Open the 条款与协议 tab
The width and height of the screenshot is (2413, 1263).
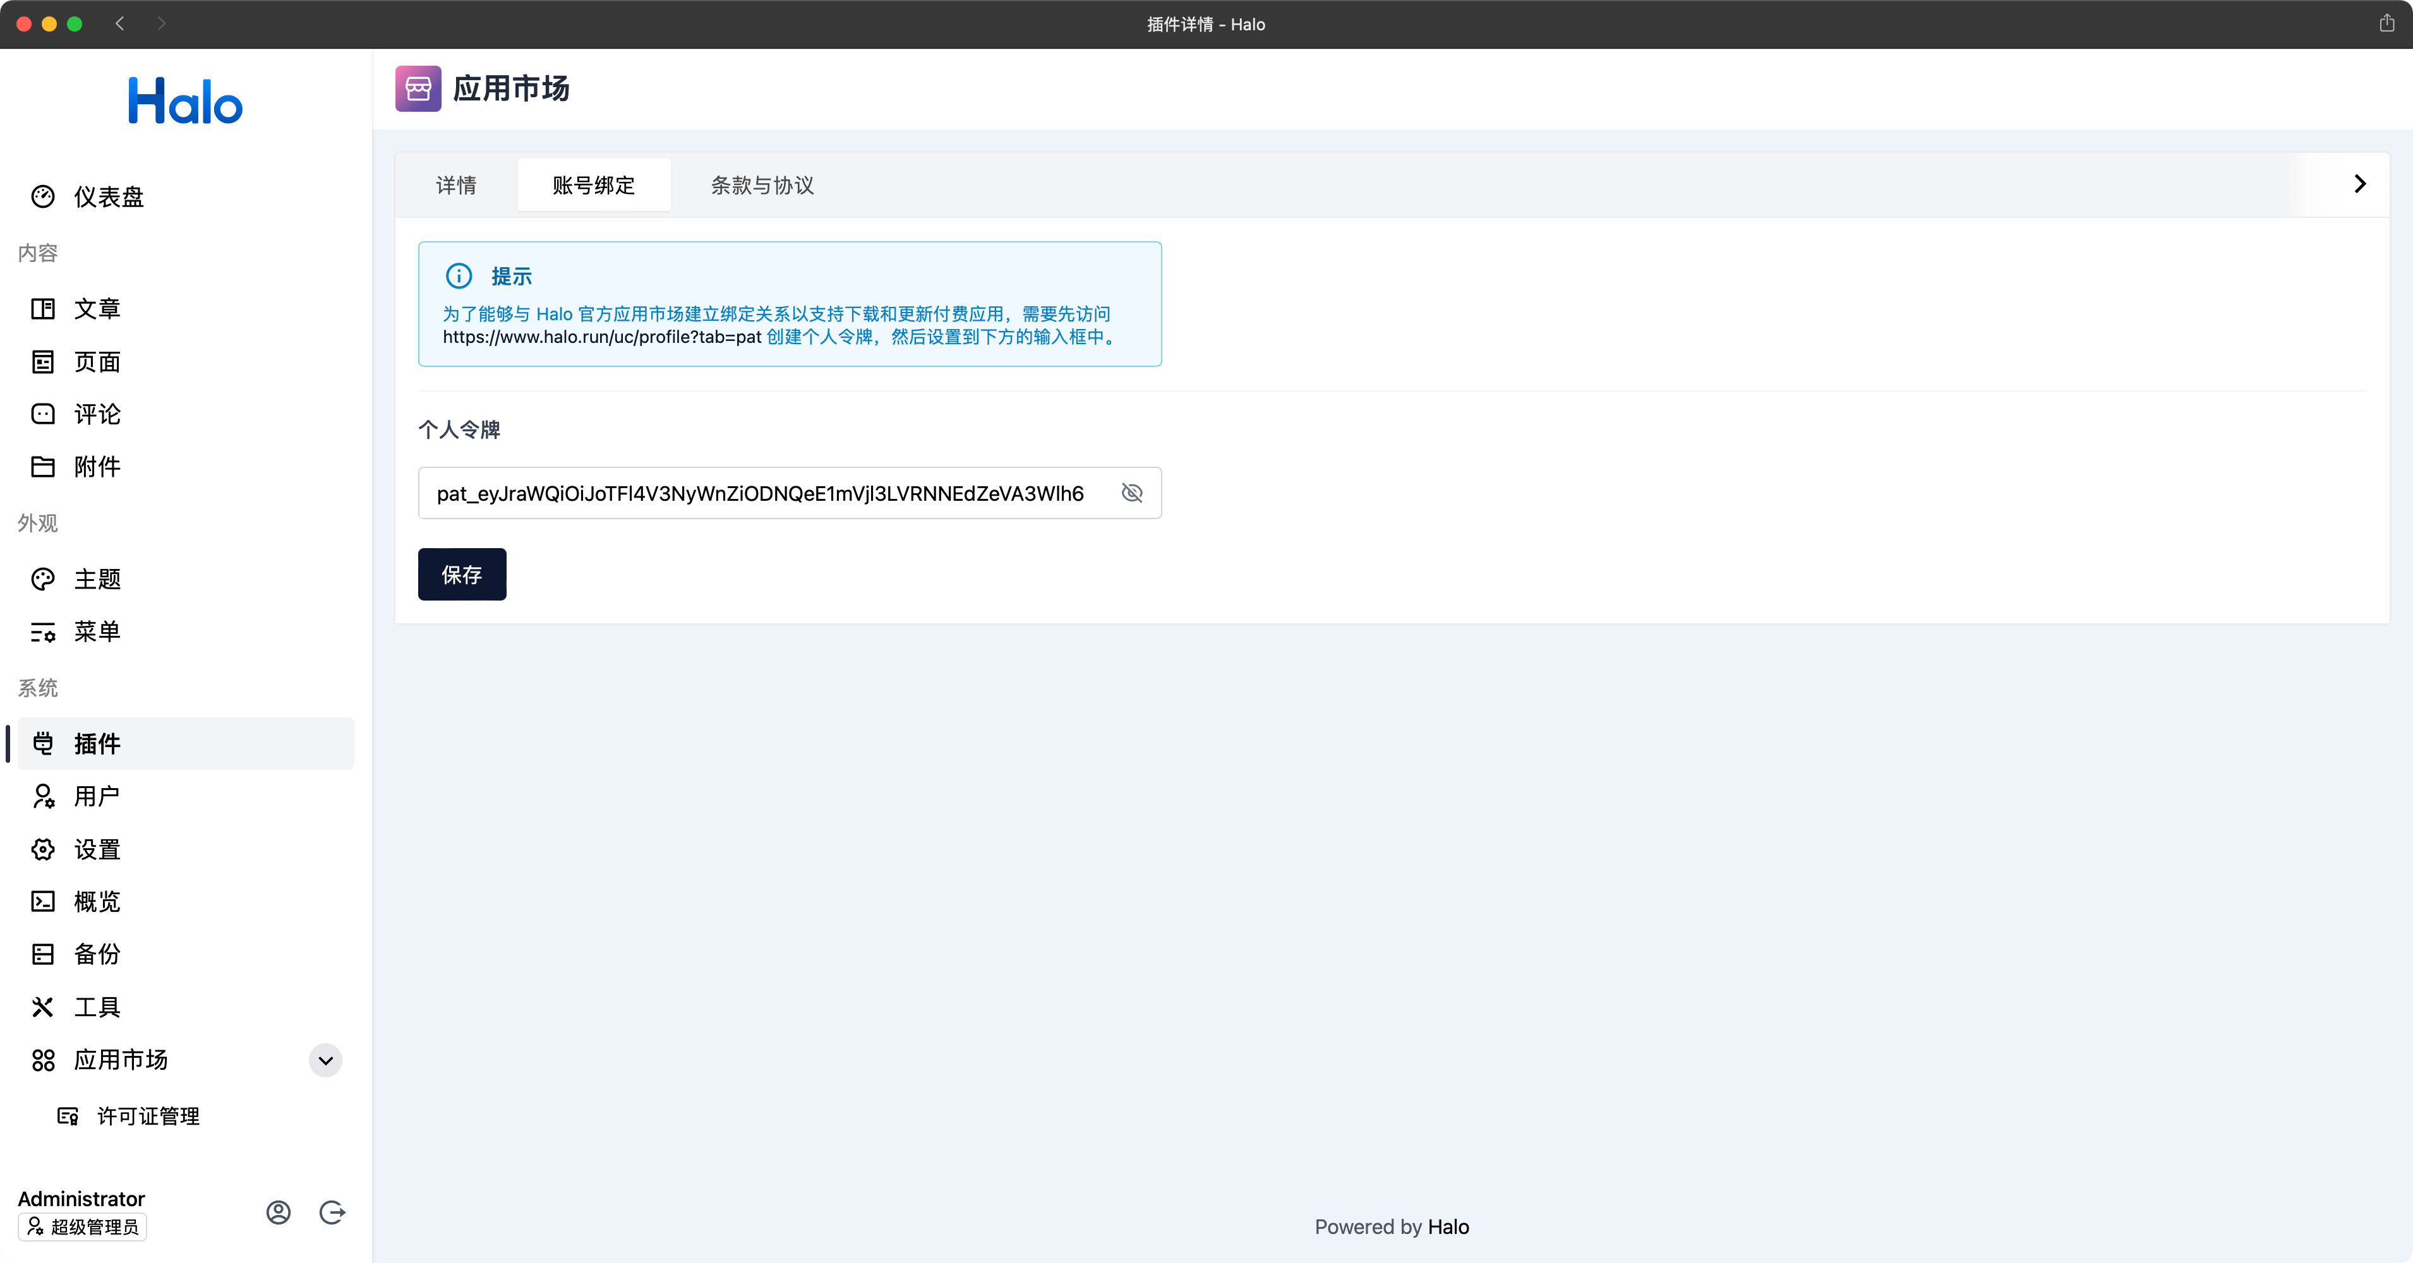762,186
